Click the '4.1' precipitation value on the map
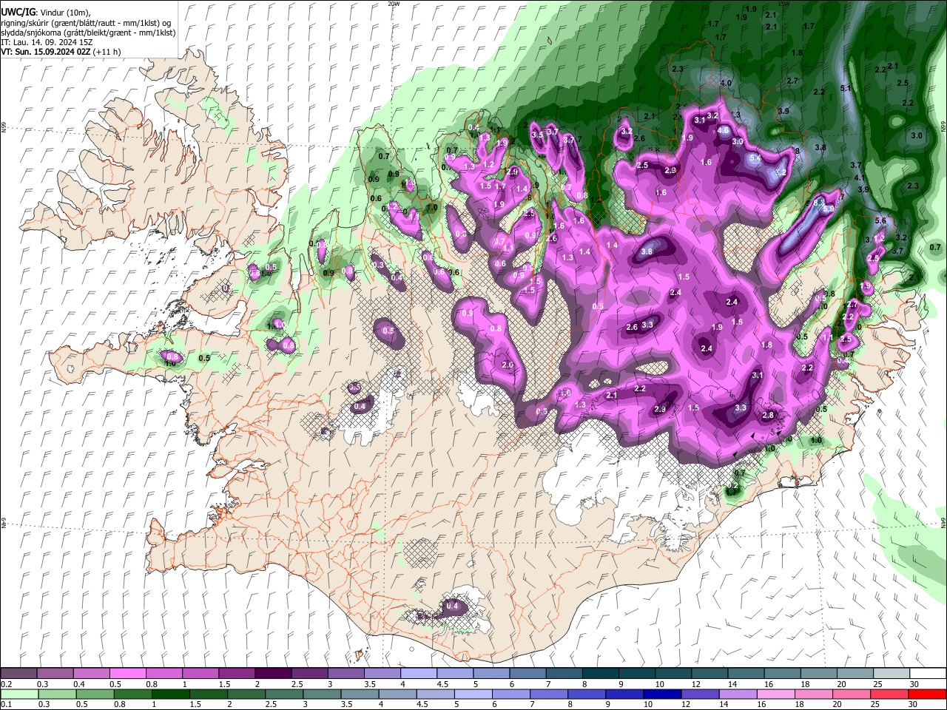947x710 pixels. pyautogui.click(x=860, y=177)
